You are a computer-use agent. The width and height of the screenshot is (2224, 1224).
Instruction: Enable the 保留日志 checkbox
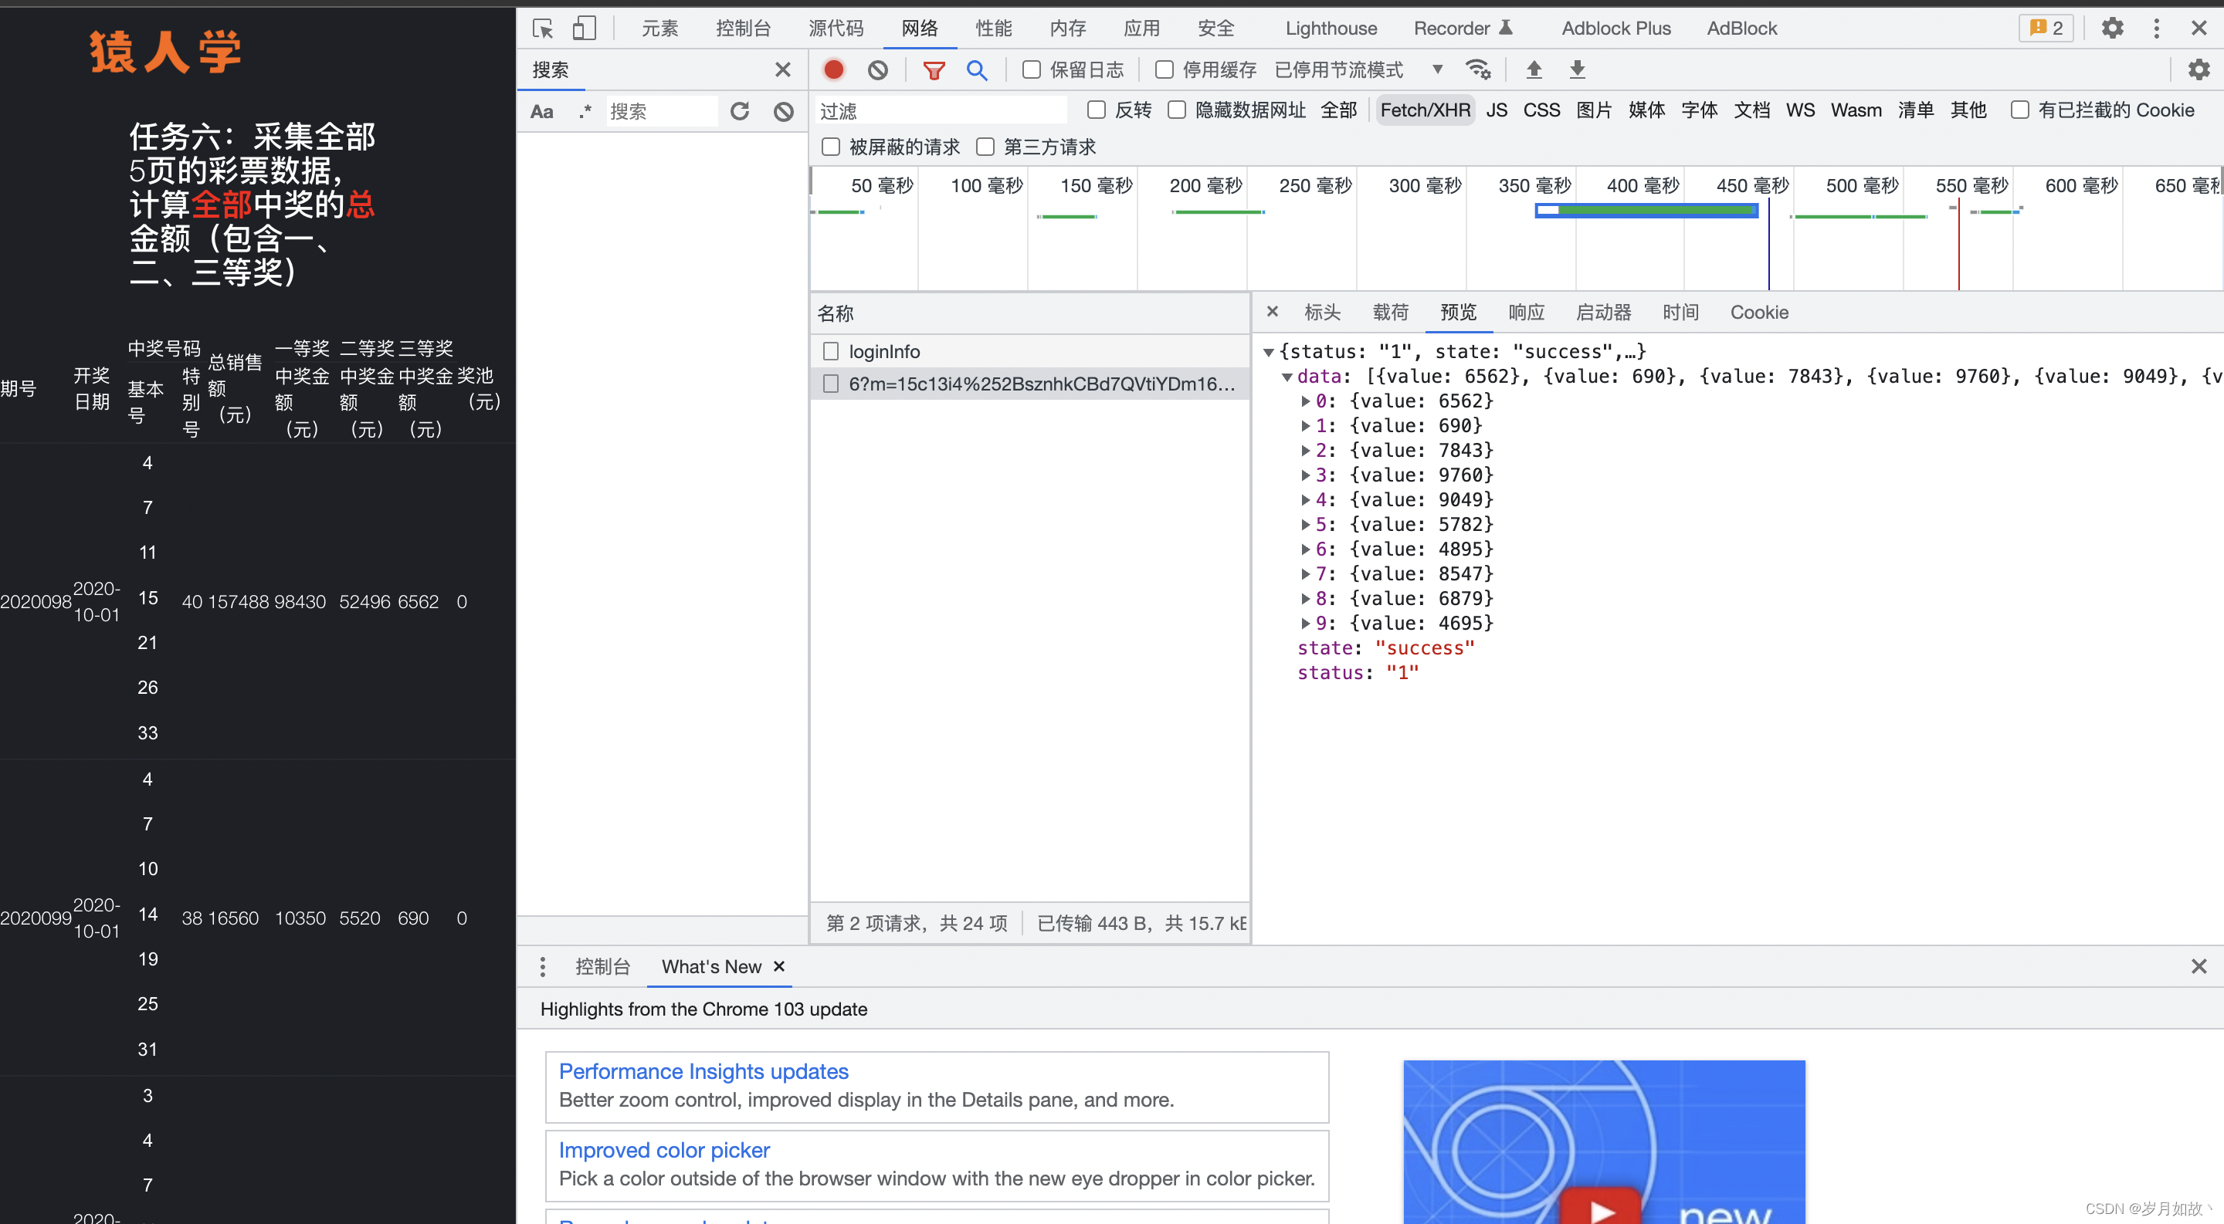[x=1032, y=70]
